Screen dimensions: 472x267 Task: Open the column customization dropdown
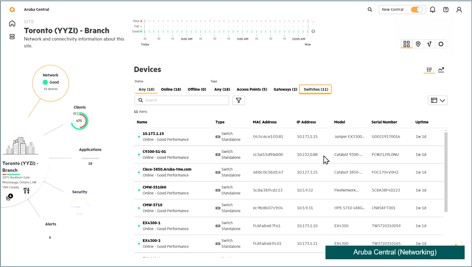coord(438,100)
